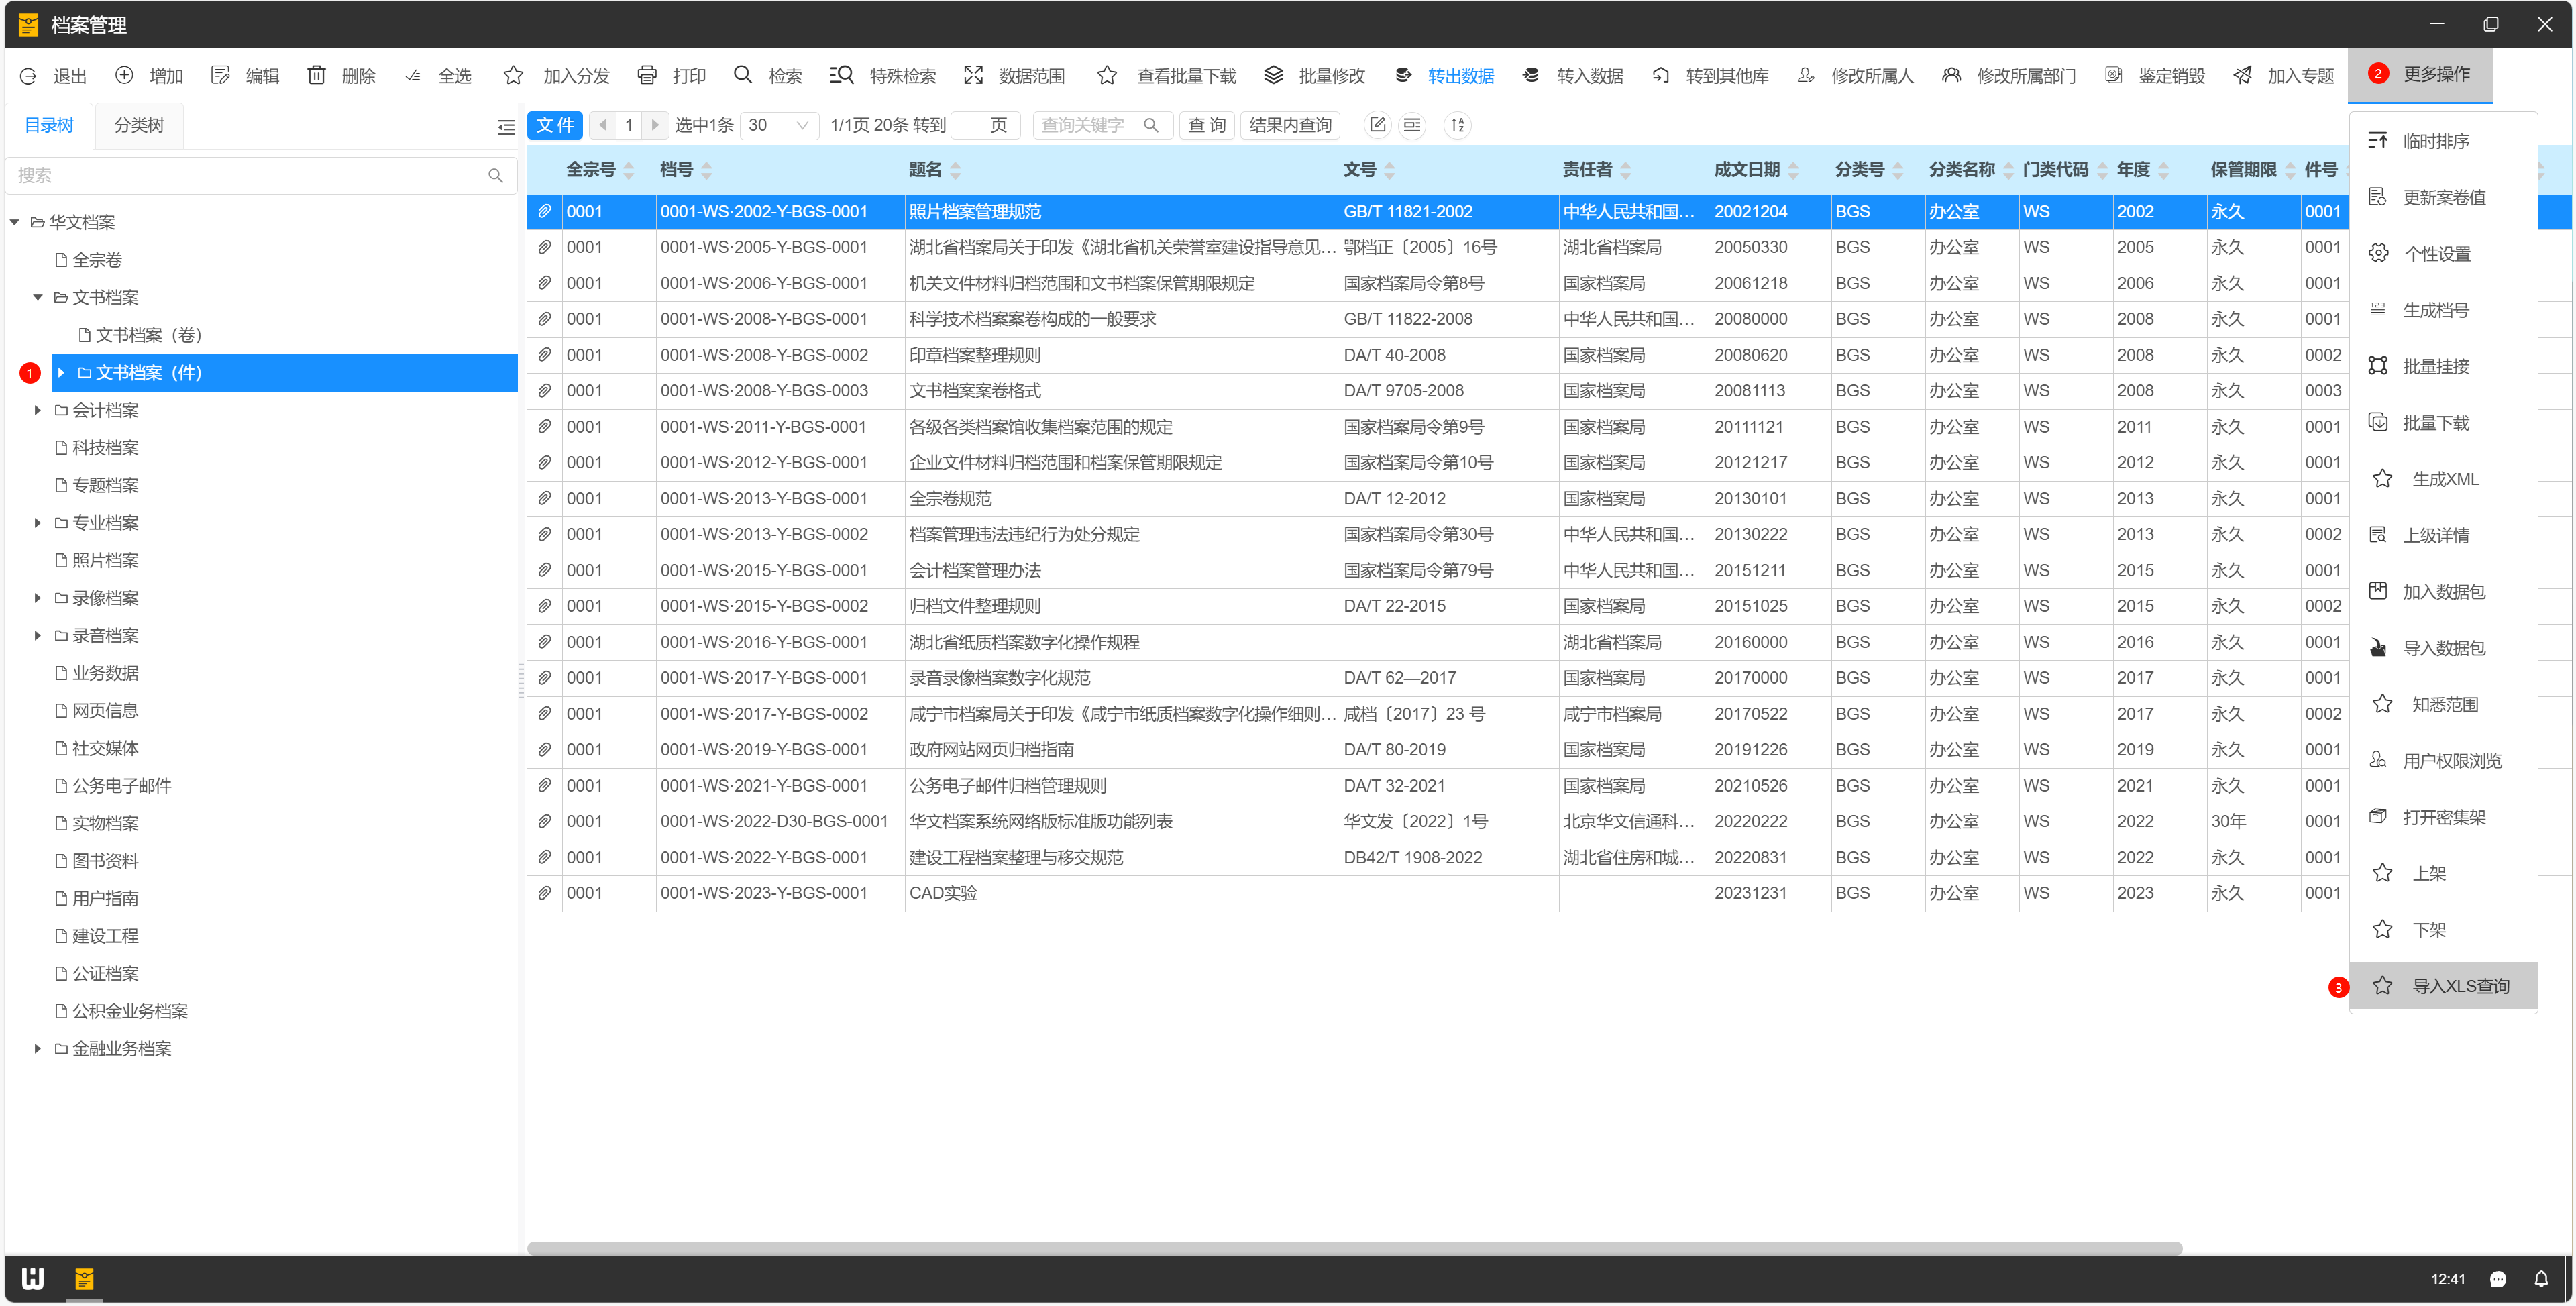Open page size dropdown showing 30
The image size is (2576, 1306).
coord(779,125)
